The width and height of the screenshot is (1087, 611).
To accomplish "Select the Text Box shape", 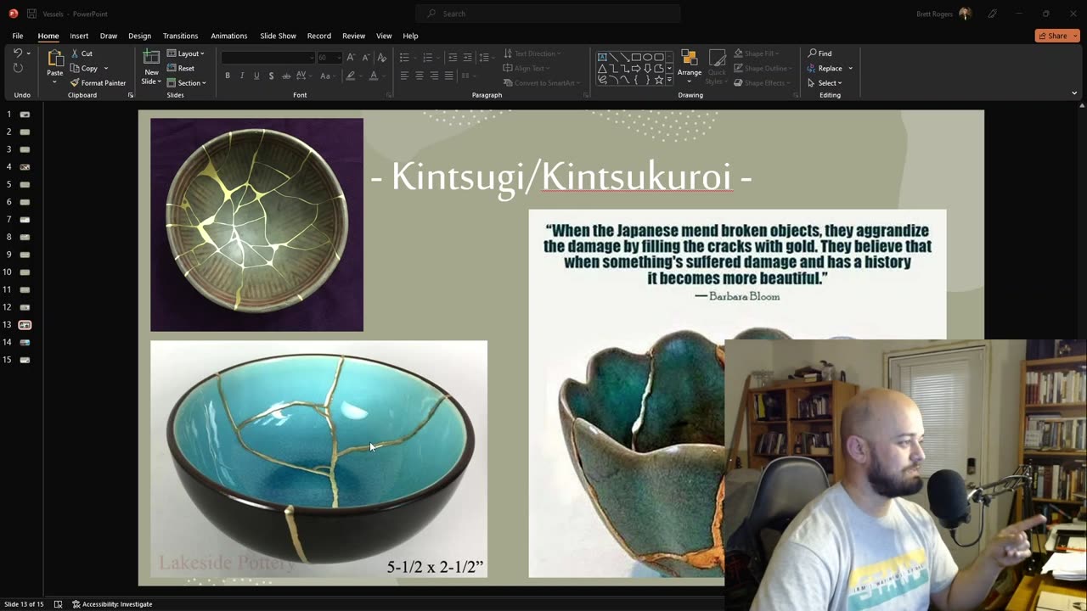I will click(602, 57).
